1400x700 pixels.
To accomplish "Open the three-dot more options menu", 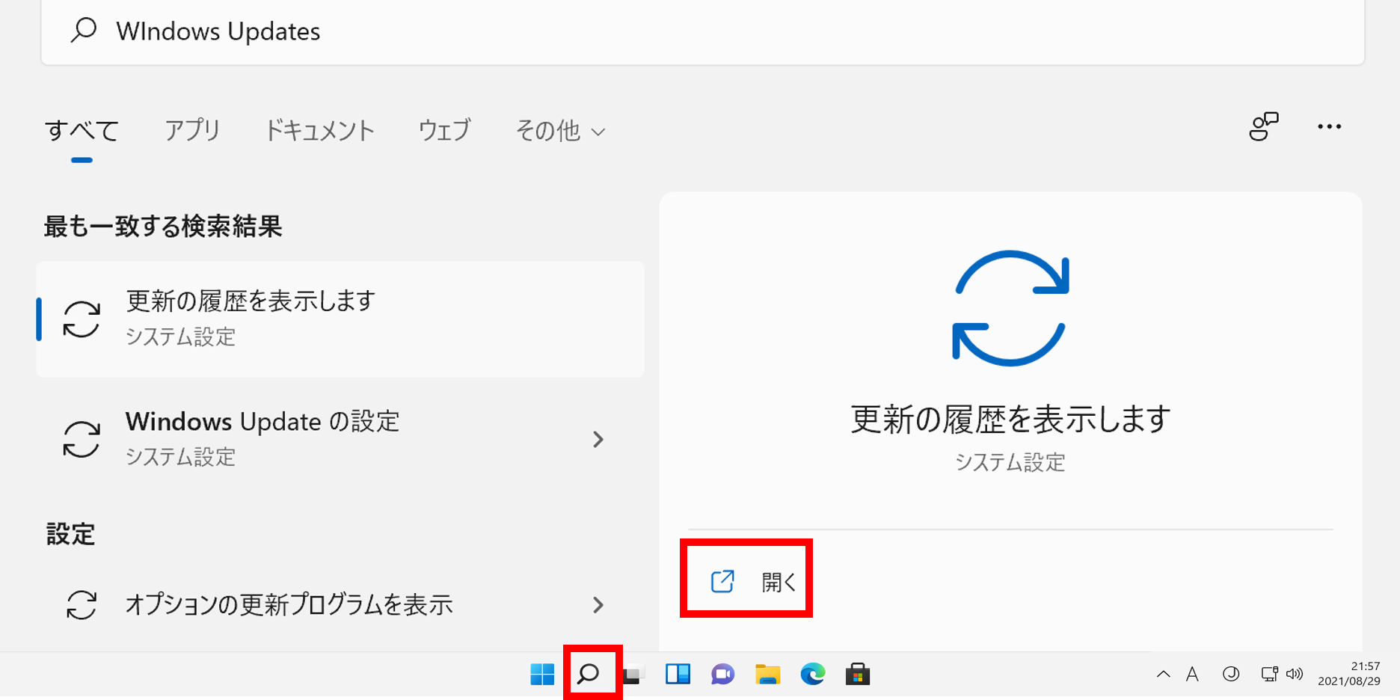I will pos(1329,126).
